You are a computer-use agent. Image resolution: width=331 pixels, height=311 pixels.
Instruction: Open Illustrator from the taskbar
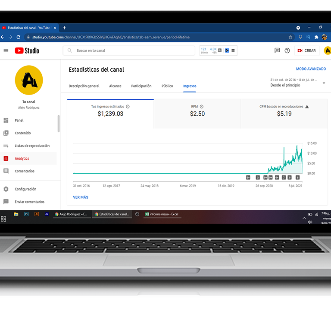pyautogui.click(x=37, y=214)
